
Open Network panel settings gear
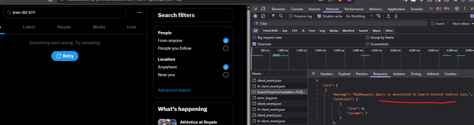point(472,16)
